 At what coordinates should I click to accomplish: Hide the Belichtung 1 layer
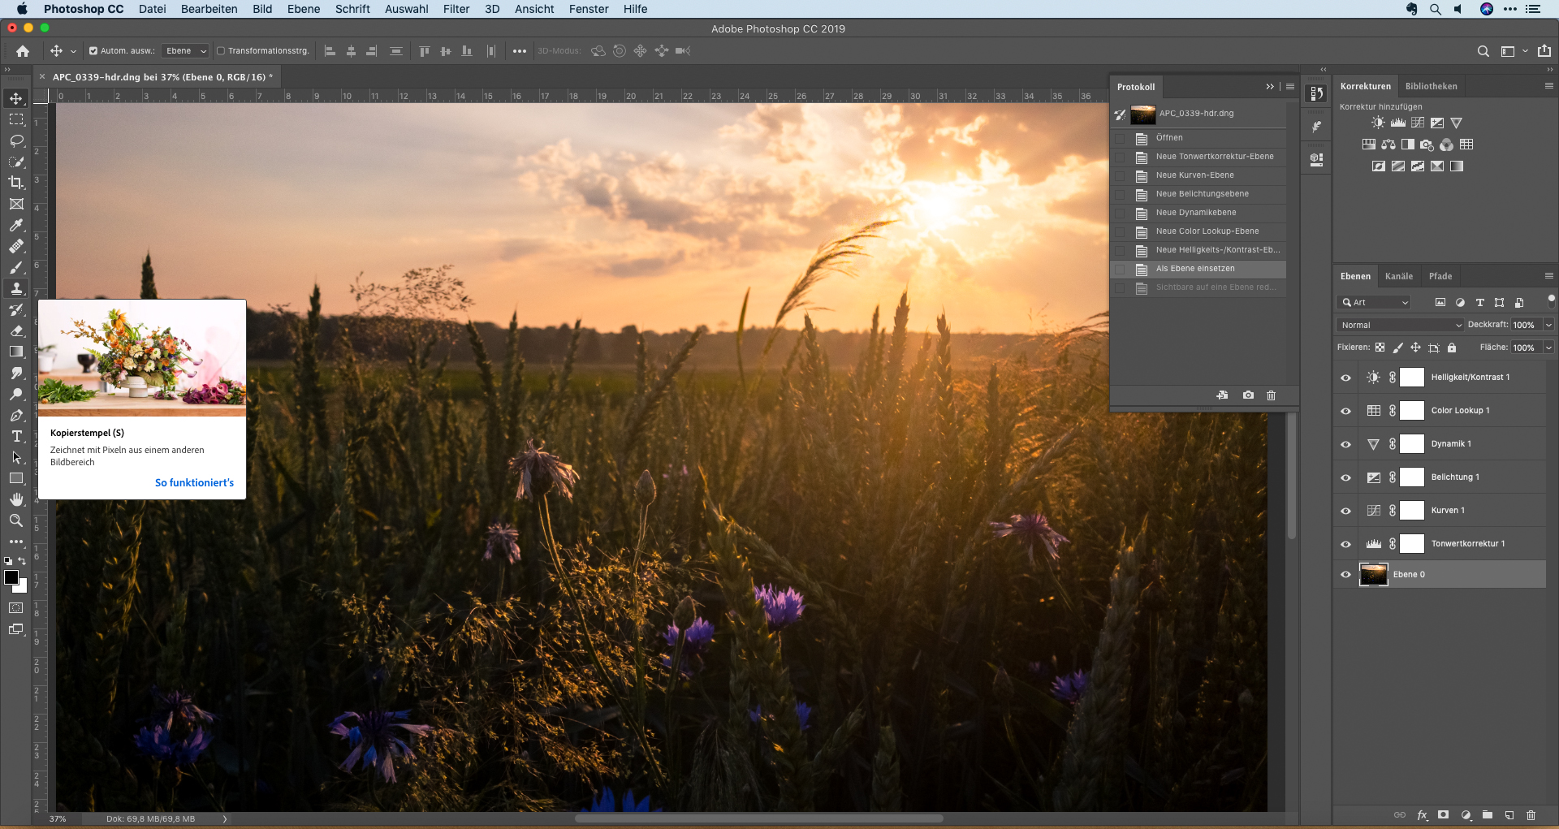1345,477
